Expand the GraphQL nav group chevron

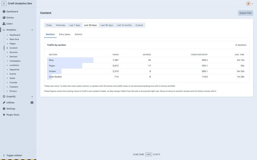(x=32, y=97)
